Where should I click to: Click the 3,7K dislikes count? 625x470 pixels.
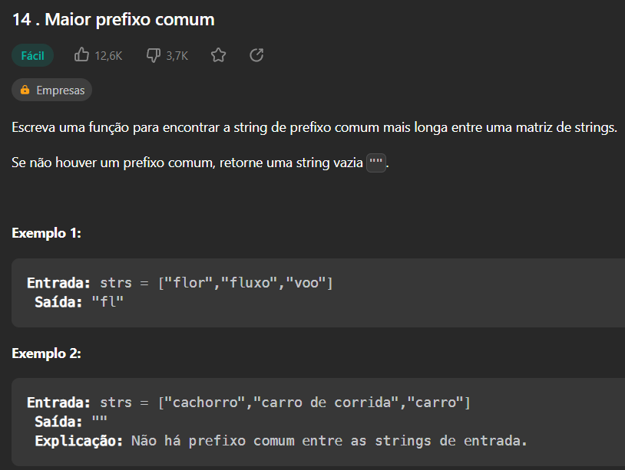pyautogui.click(x=177, y=55)
